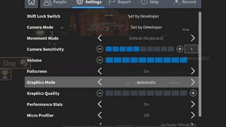Click the Performance Stats 'On' value
Viewport: 226px width, 127px height.
146,104
